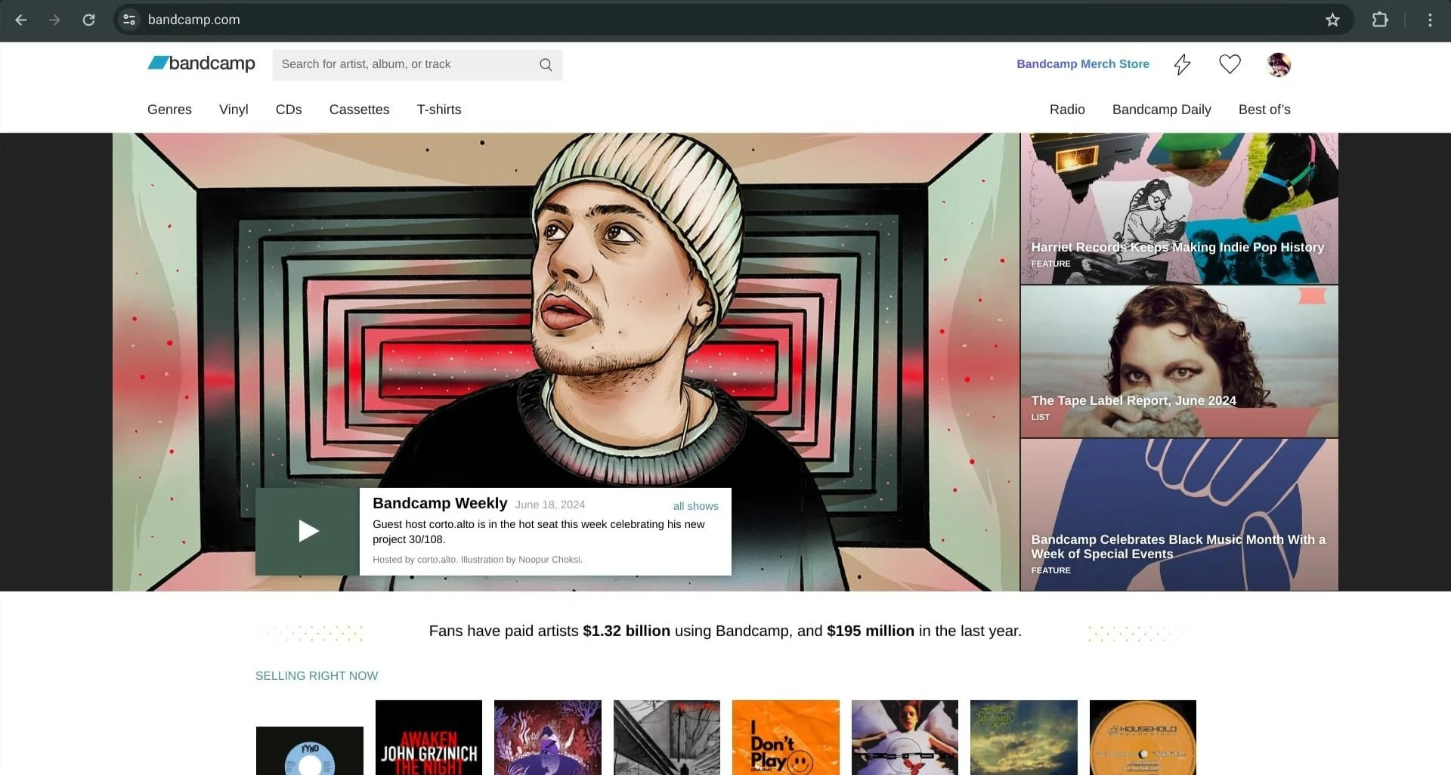1451x775 pixels.
Task: Select the purple illustrated creature album cover
Action: point(548,737)
